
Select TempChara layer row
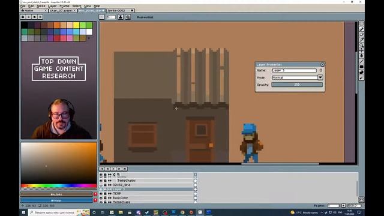click(x=146, y=202)
